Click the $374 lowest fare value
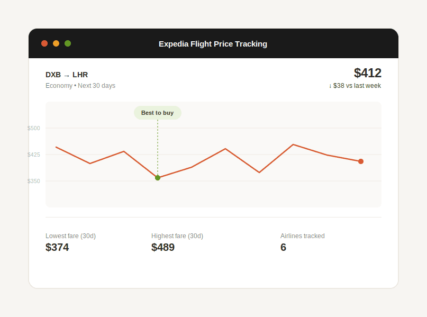The height and width of the screenshot is (317, 427). (57, 247)
